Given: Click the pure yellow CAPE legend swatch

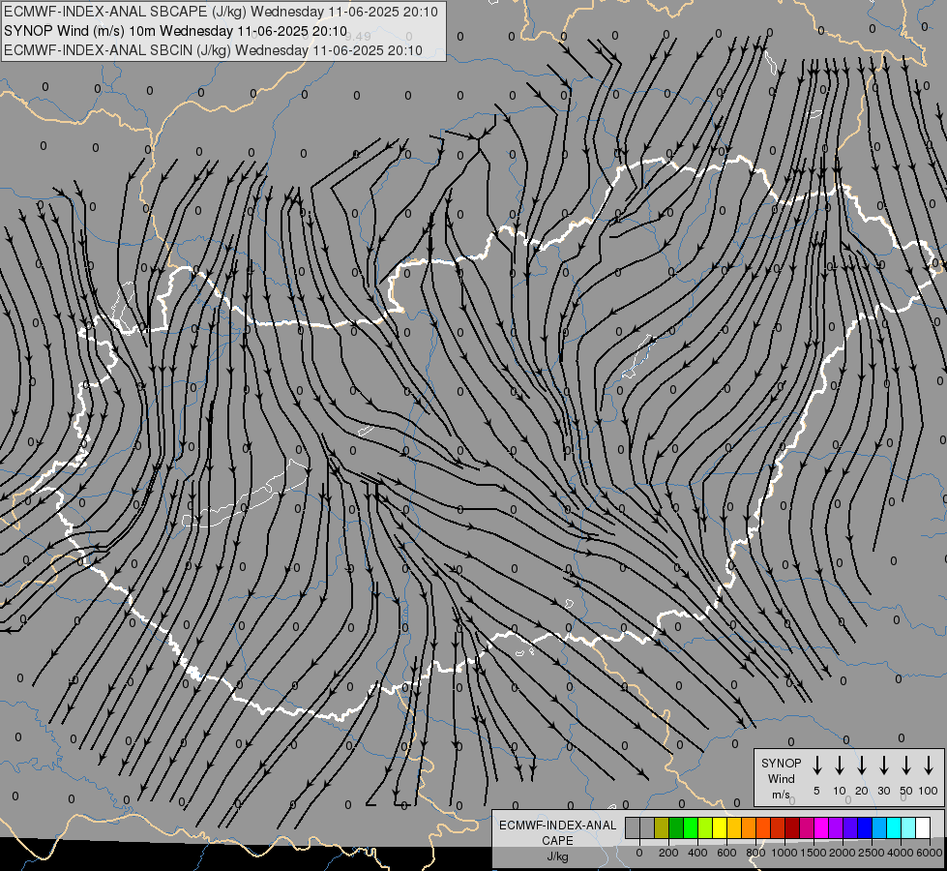Looking at the screenshot, I should click(720, 828).
